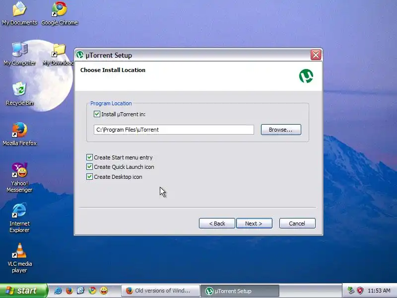The height and width of the screenshot is (298, 397).
Task: Launch Firefox from Quick Launch bar
Action: (x=69, y=291)
